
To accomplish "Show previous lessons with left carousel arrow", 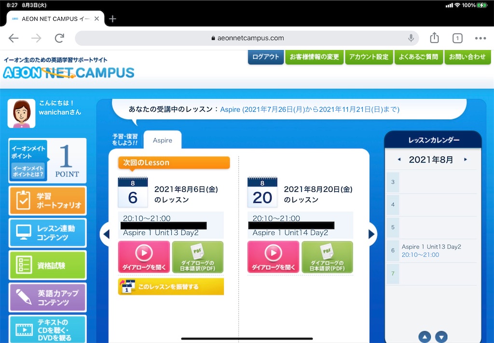I will coord(106,234).
